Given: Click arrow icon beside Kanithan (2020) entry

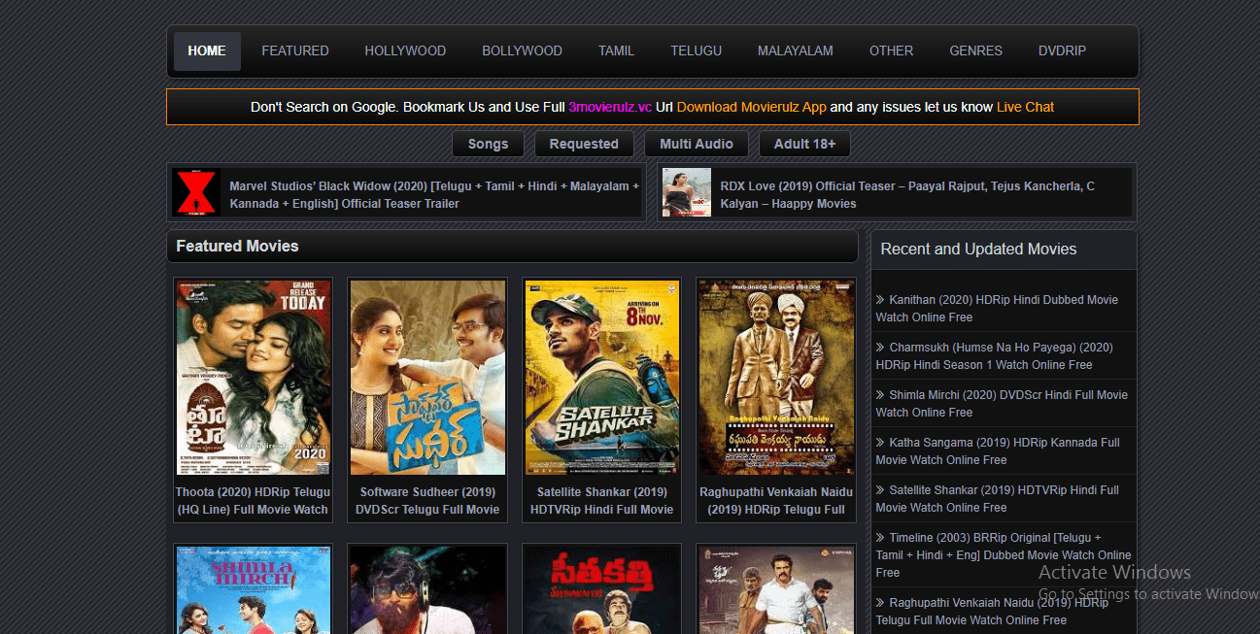Looking at the screenshot, I should 880,300.
